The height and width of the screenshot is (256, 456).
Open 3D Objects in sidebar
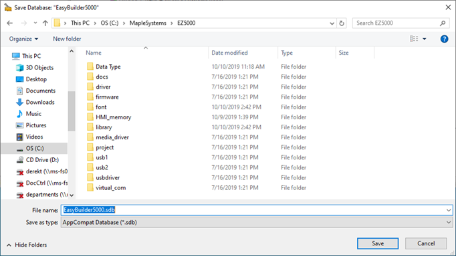(35, 67)
